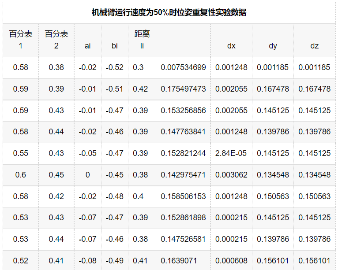Select the cell reading 0.175497473

click(183, 89)
